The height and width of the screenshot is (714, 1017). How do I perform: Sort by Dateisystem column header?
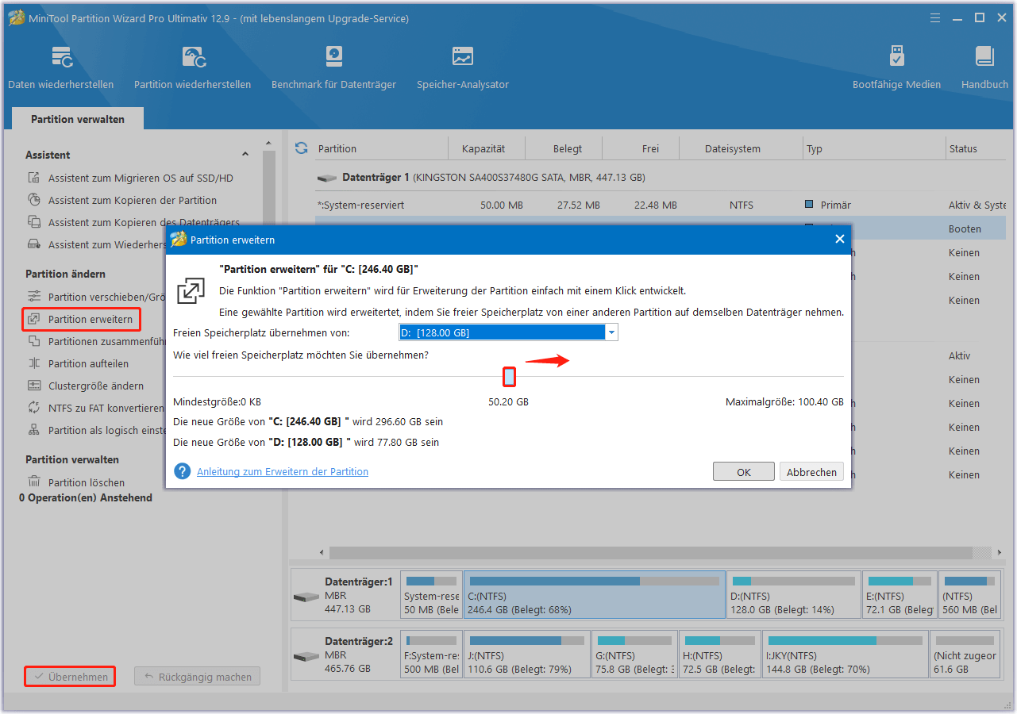coord(733,149)
